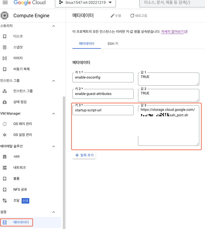Image resolution: width=205 pixels, height=229 pixels.
Task: Switch to the 메타데이터 tab
Action: point(87,44)
